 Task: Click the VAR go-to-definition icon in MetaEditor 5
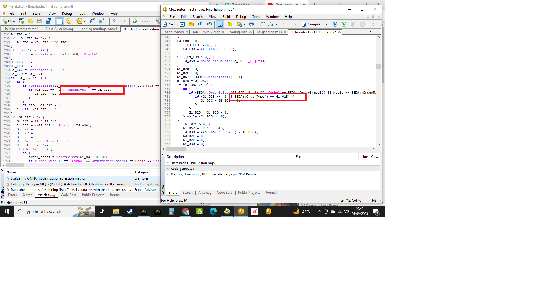[262, 24]
